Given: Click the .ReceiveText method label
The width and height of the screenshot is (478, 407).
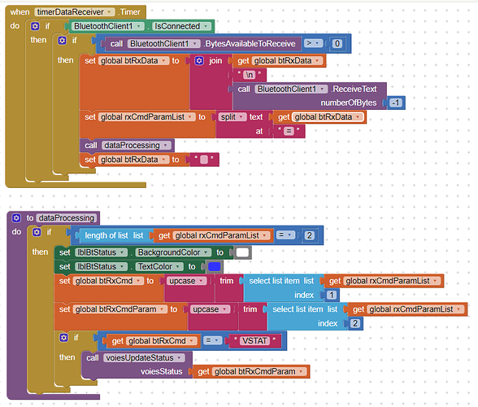Looking at the screenshot, I should pyautogui.click(x=354, y=90).
